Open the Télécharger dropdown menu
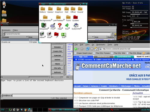Viewport: 150px width, 112px height. (x=126, y=86)
